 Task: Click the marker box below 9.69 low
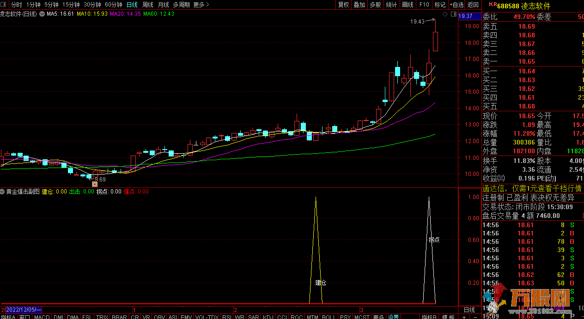95,184
